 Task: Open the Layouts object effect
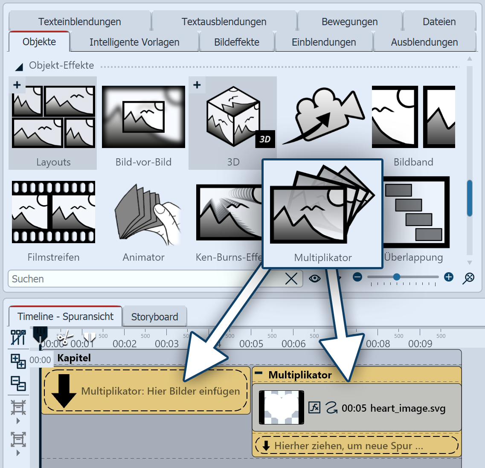[53, 123]
